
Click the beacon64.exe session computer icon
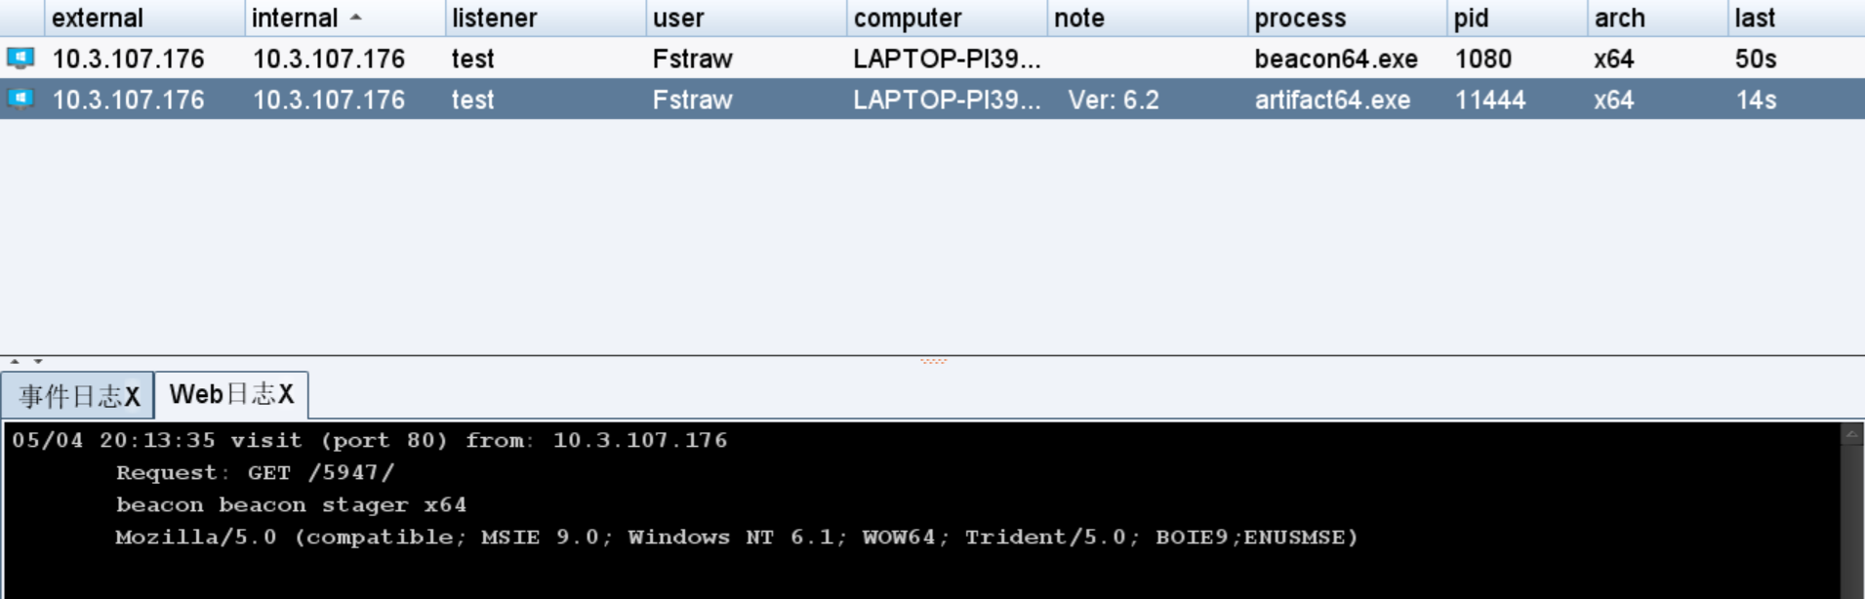[x=20, y=59]
